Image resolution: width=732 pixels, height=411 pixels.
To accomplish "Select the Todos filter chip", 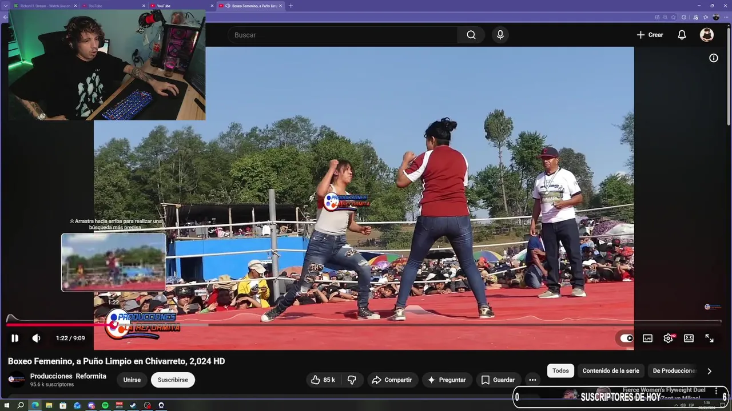I will tap(560, 370).
